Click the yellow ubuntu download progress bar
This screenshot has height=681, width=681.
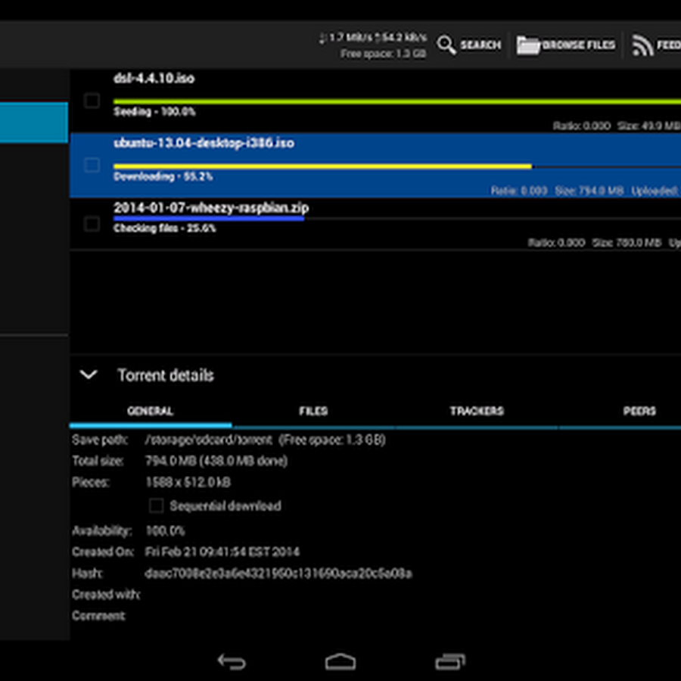click(x=322, y=166)
